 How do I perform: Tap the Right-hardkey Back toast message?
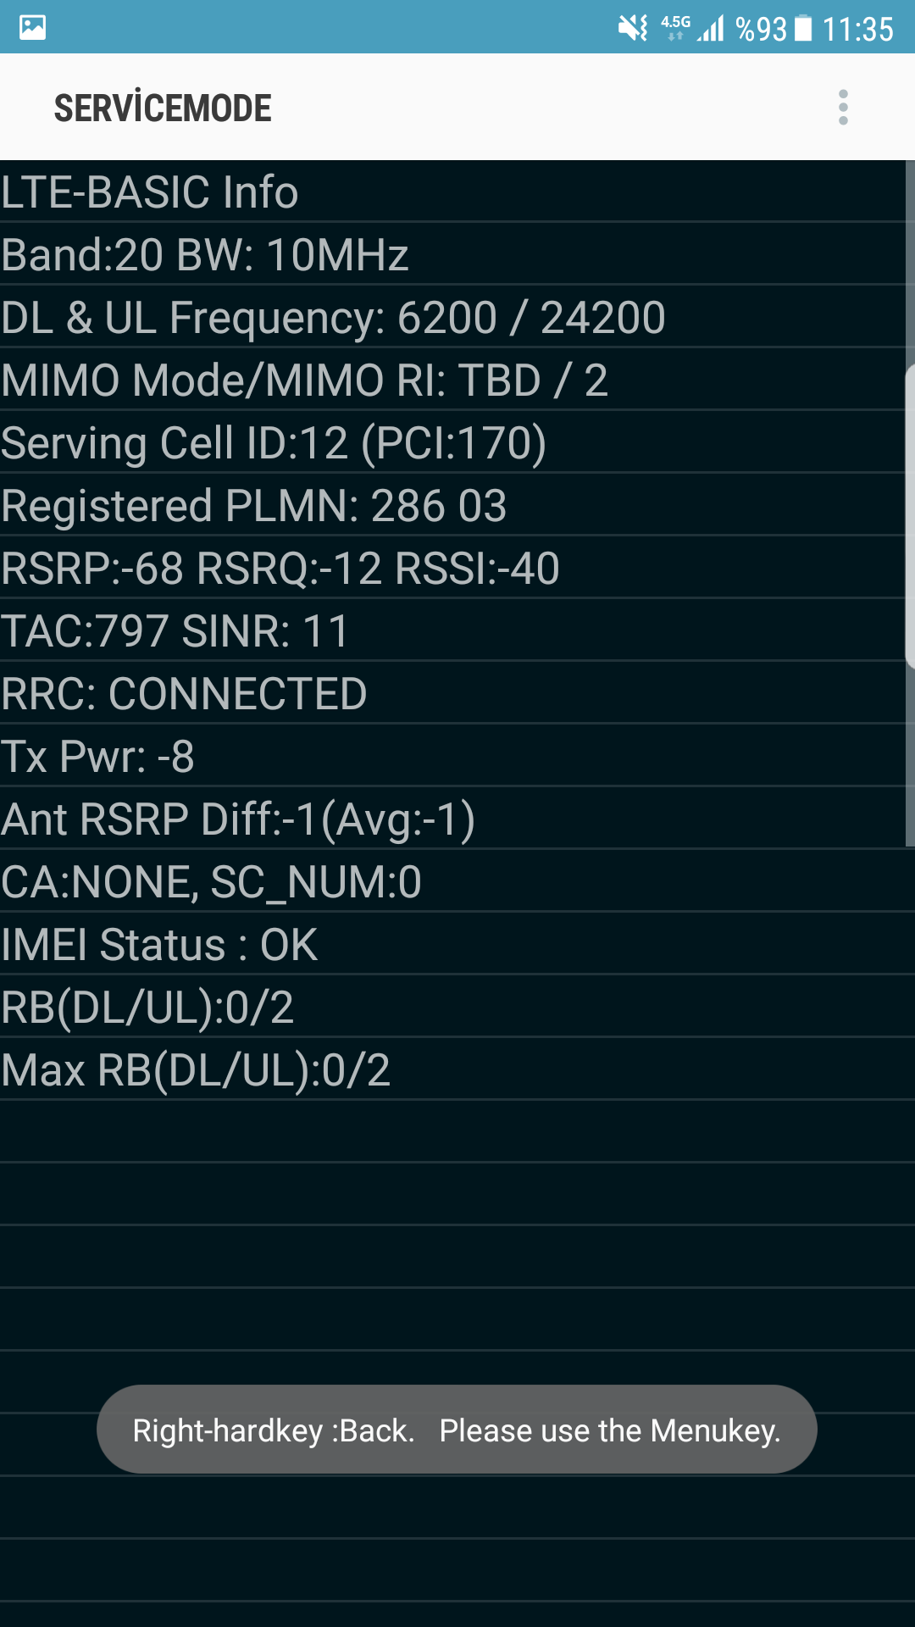pos(457,1430)
